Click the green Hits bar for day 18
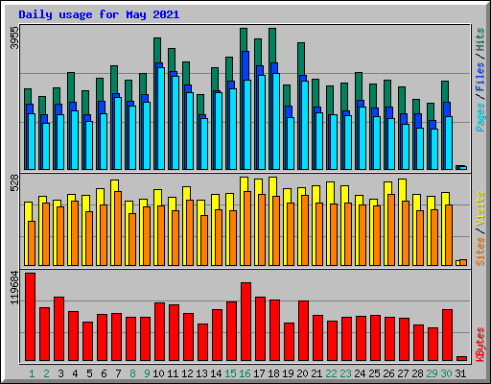The image size is (491, 384). point(272,45)
